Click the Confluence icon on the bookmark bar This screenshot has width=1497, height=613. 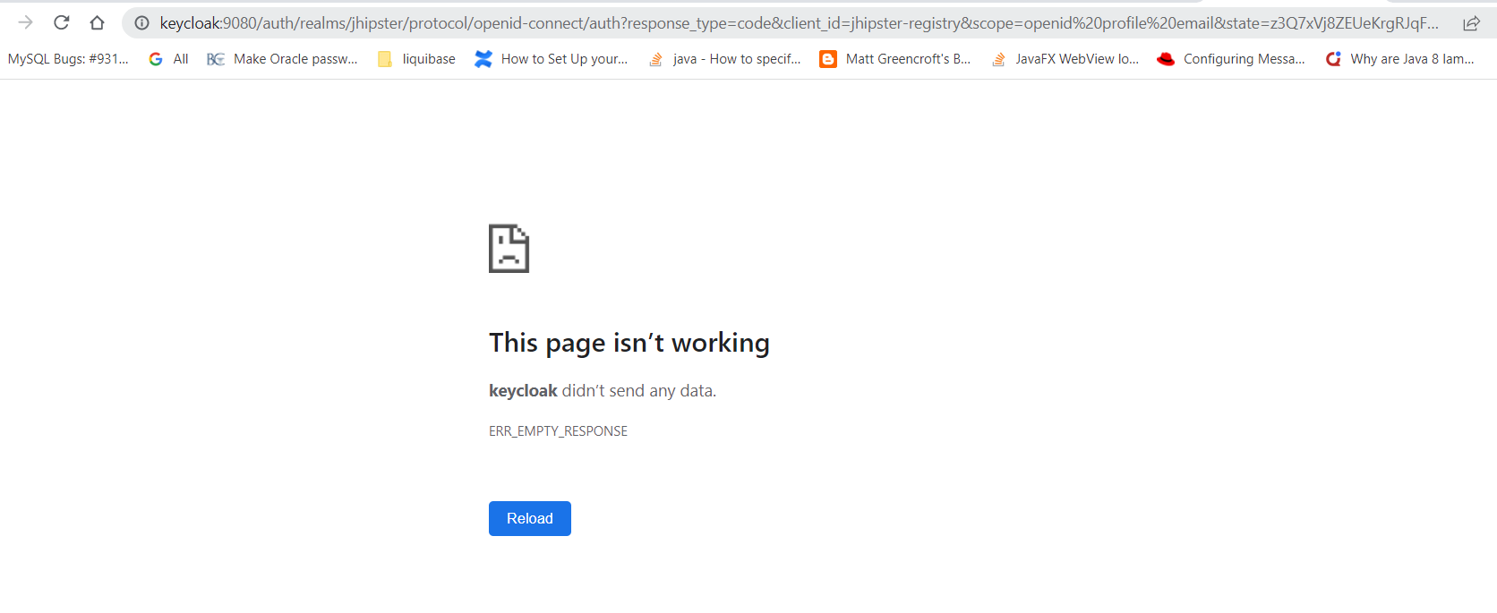(483, 59)
